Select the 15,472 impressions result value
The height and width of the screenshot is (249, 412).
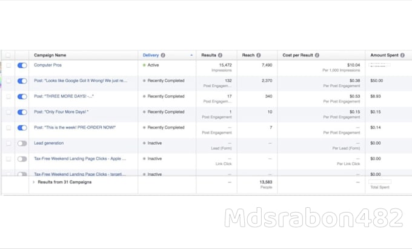click(225, 65)
